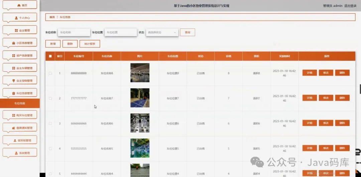Click 删除 for row 车位名称8
Screen dimensions: 361x177
pyautogui.click(x=342, y=73)
